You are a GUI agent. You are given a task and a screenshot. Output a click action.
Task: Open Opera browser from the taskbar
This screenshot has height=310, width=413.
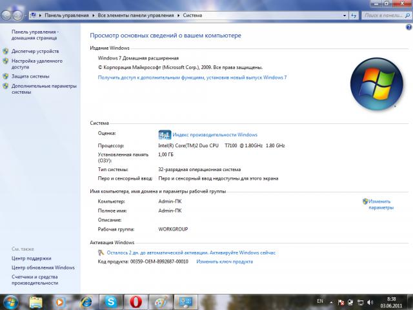[136, 302]
